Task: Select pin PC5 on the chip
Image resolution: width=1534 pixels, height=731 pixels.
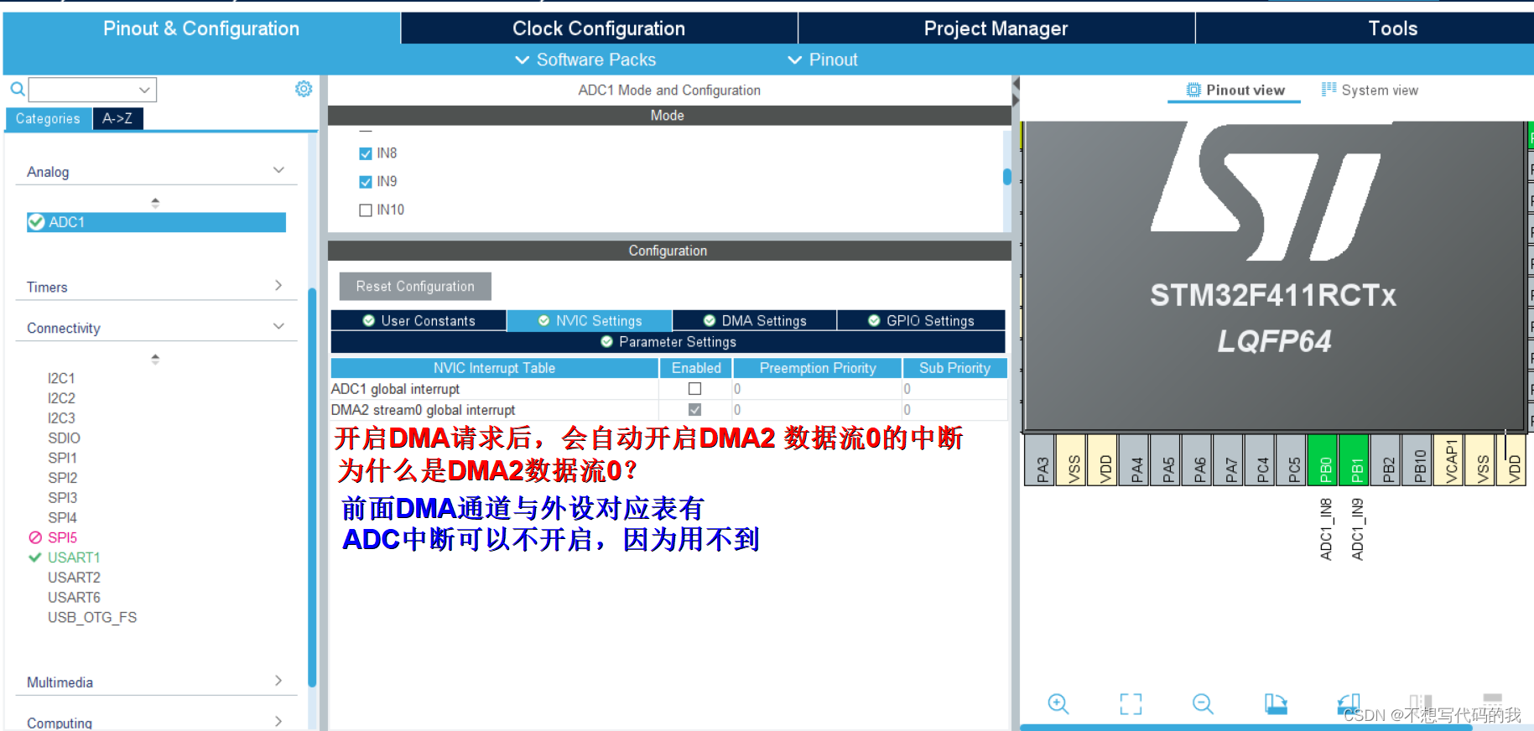Action: click(1292, 460)
